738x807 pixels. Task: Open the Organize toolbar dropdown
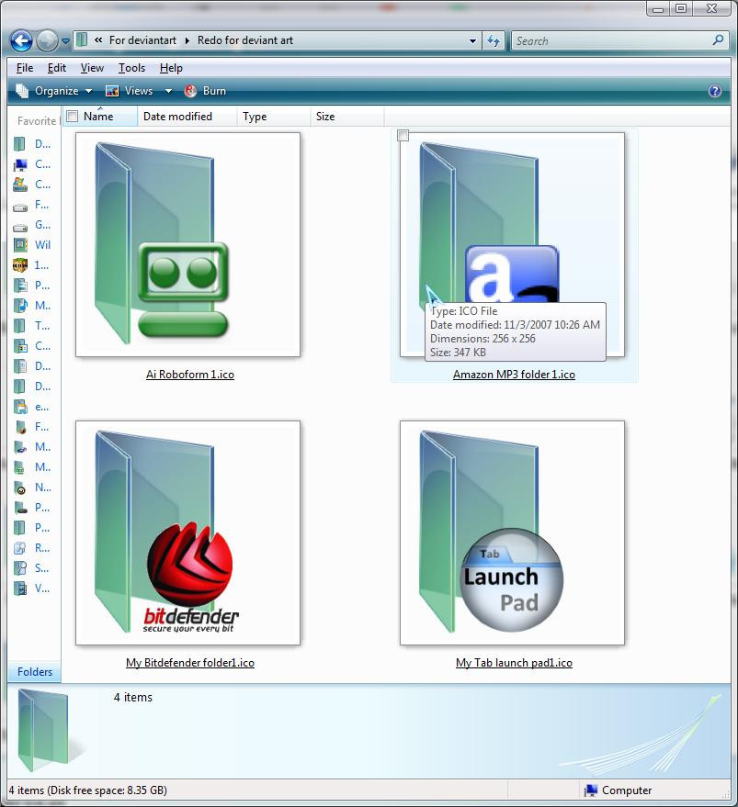coord(53,91)
